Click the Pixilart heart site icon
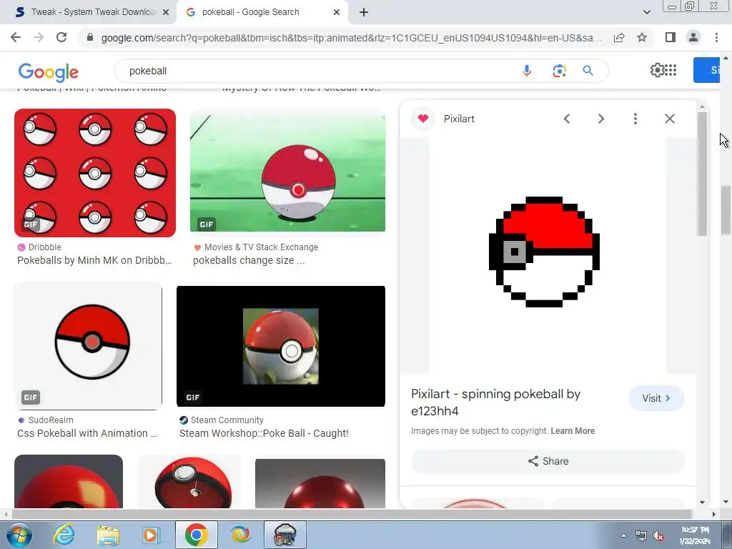 pos(423,119)
